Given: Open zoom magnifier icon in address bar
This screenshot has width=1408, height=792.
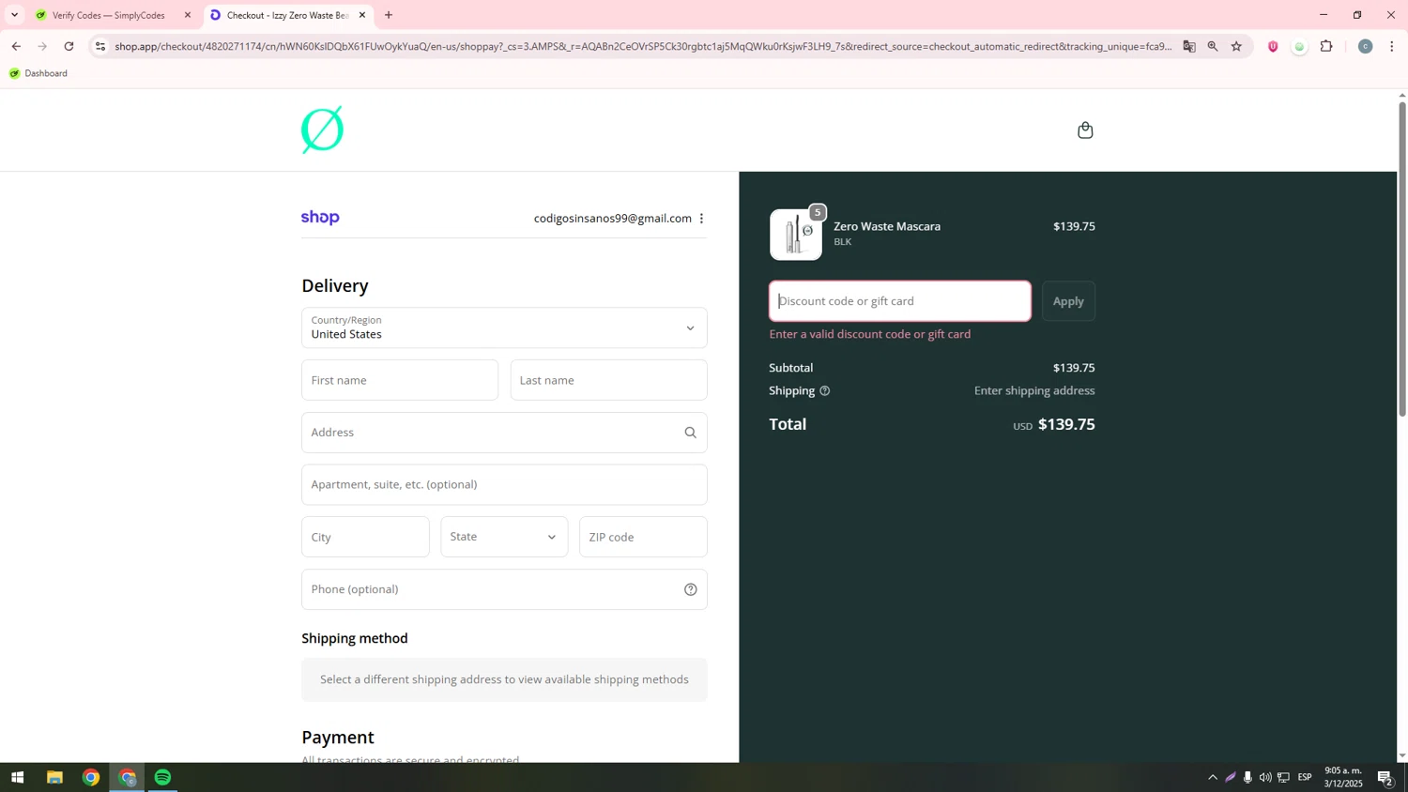Looking at the screenshot, I should [x=1213, y=46].
